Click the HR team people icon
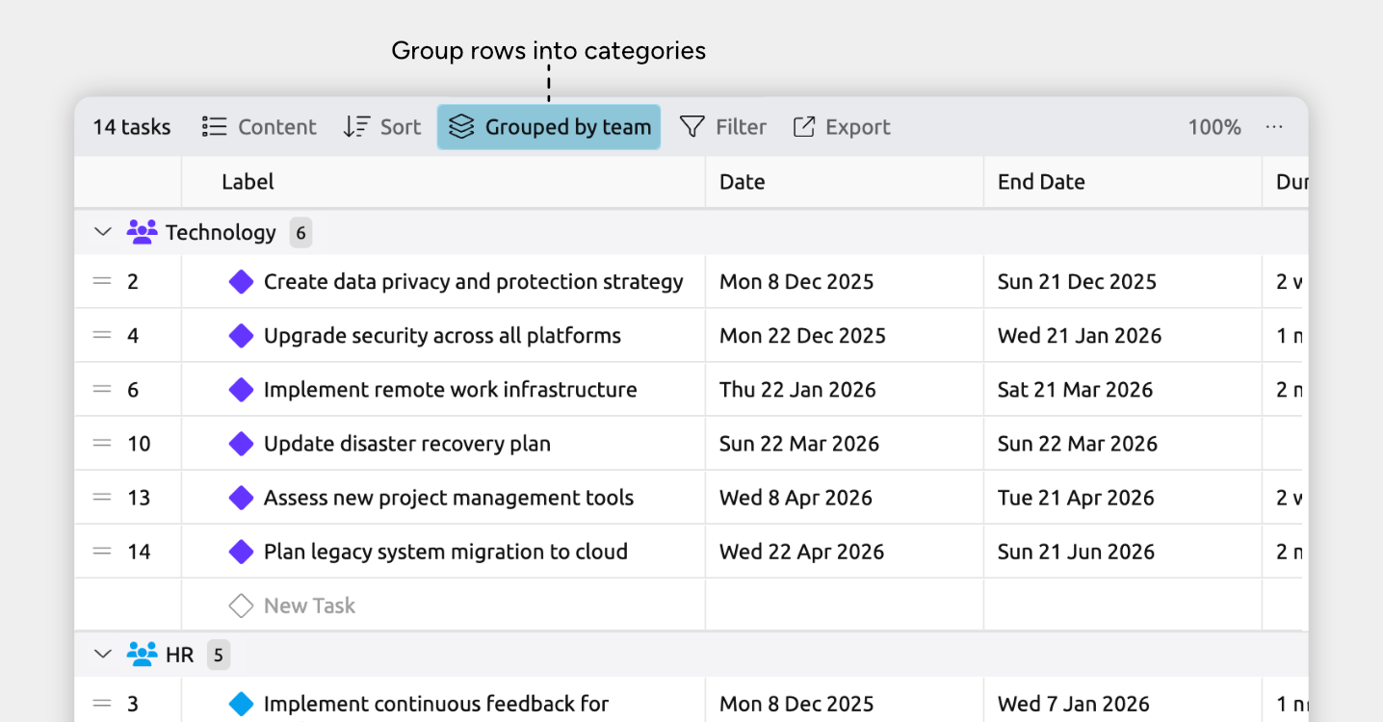The height and width of the screenshot is (722, 1383). pyautogui.click(x=142, y=656)
